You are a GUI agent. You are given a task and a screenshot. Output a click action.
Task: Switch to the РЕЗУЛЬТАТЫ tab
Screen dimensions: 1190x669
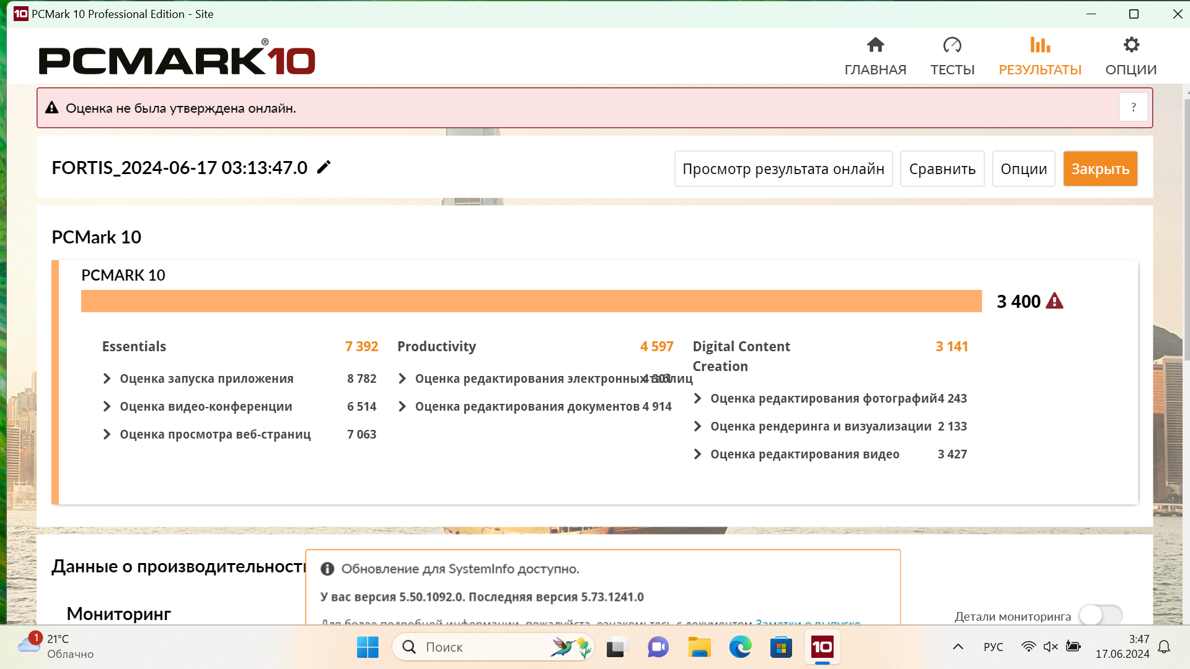click(1040, 56)
